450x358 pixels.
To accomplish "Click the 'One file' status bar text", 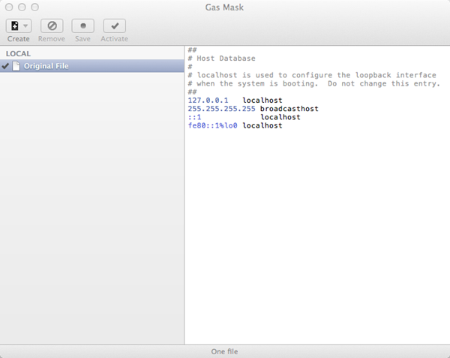I will (x=224, y=351).
